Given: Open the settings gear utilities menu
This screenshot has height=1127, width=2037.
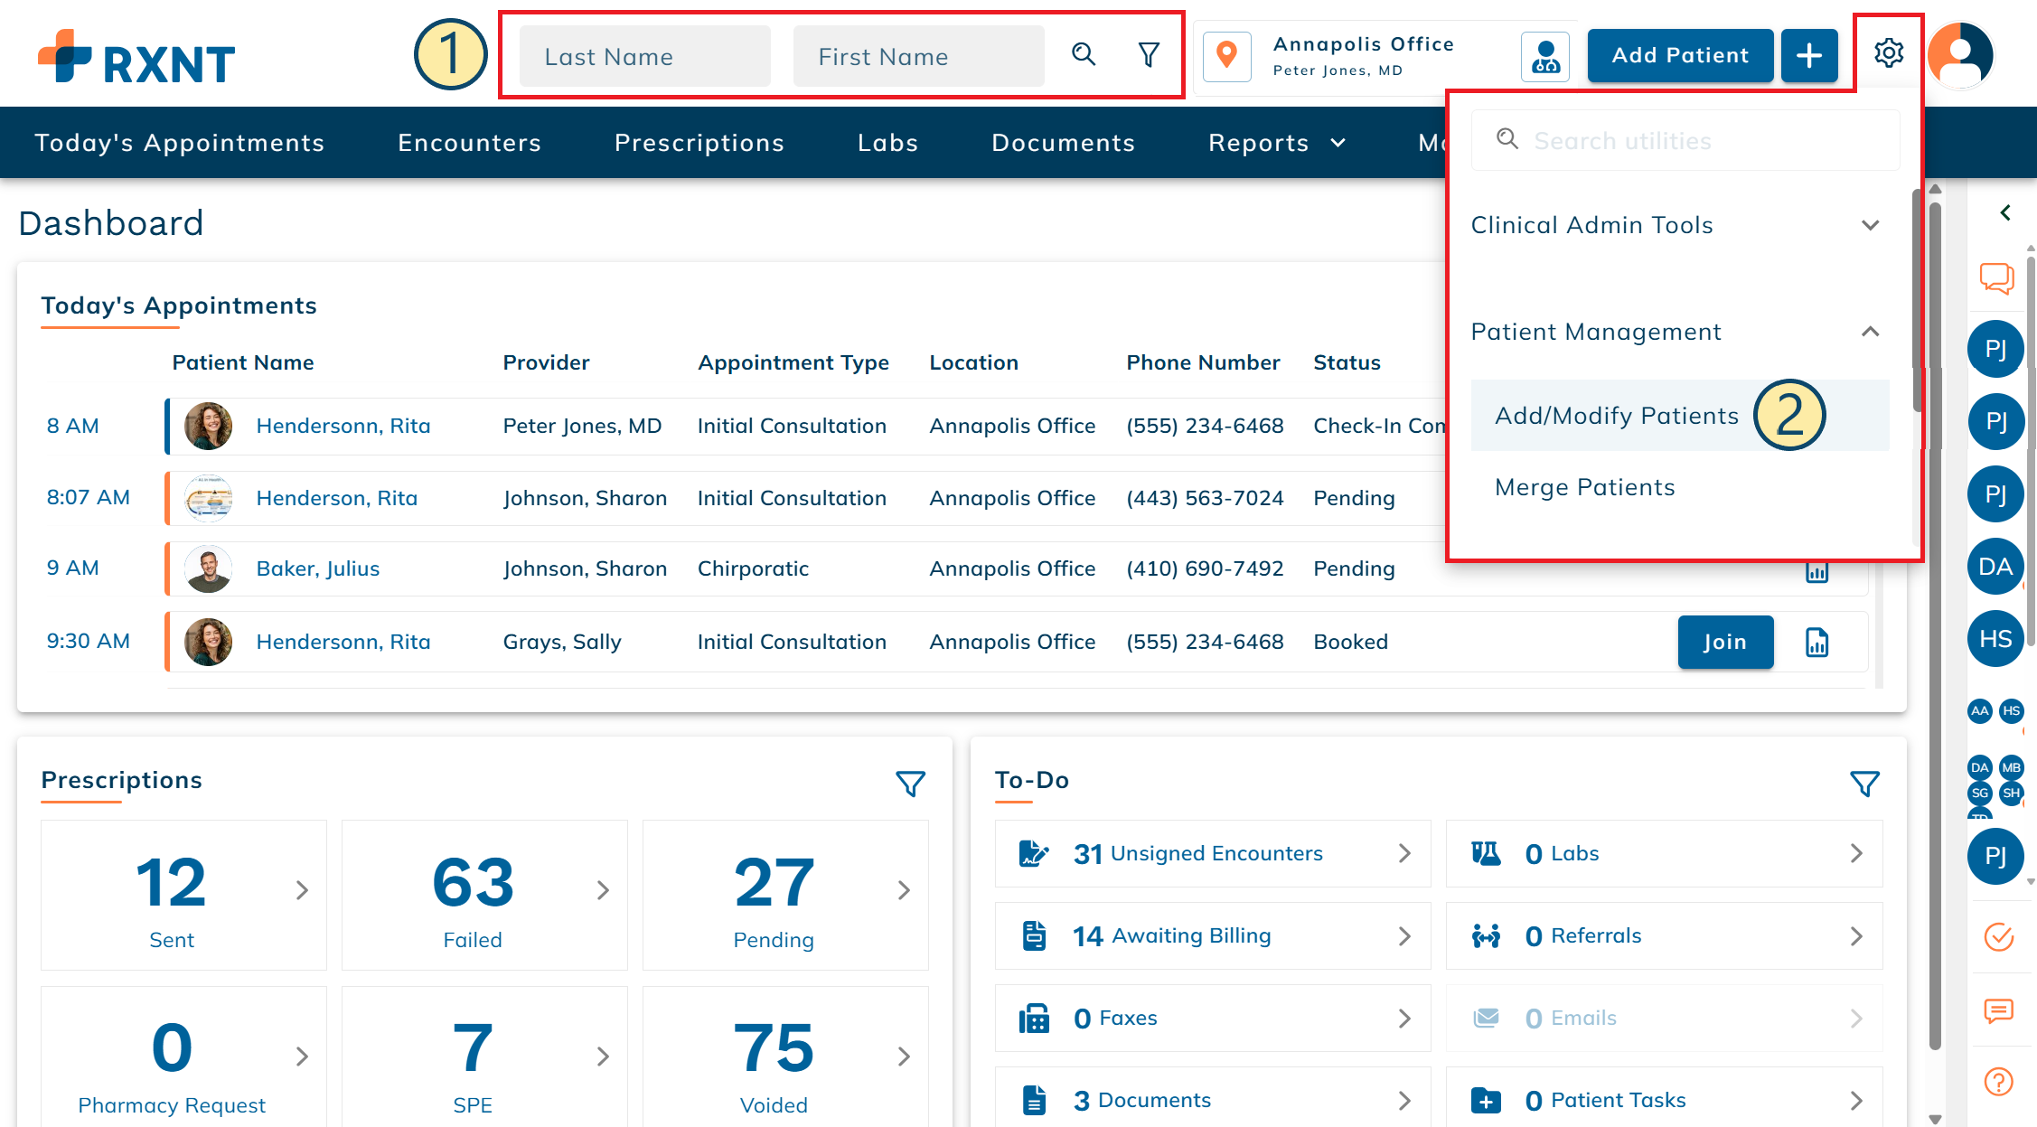Looking at the screenshot, I should [1889, 53].
